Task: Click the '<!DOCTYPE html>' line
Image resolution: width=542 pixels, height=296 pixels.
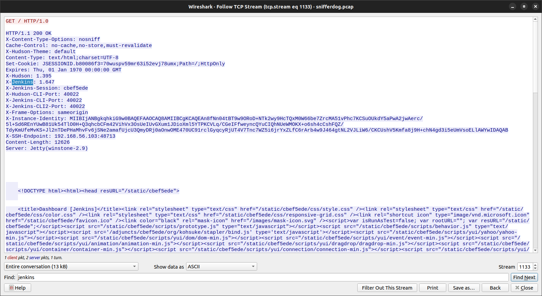Action: pos(98,191)
